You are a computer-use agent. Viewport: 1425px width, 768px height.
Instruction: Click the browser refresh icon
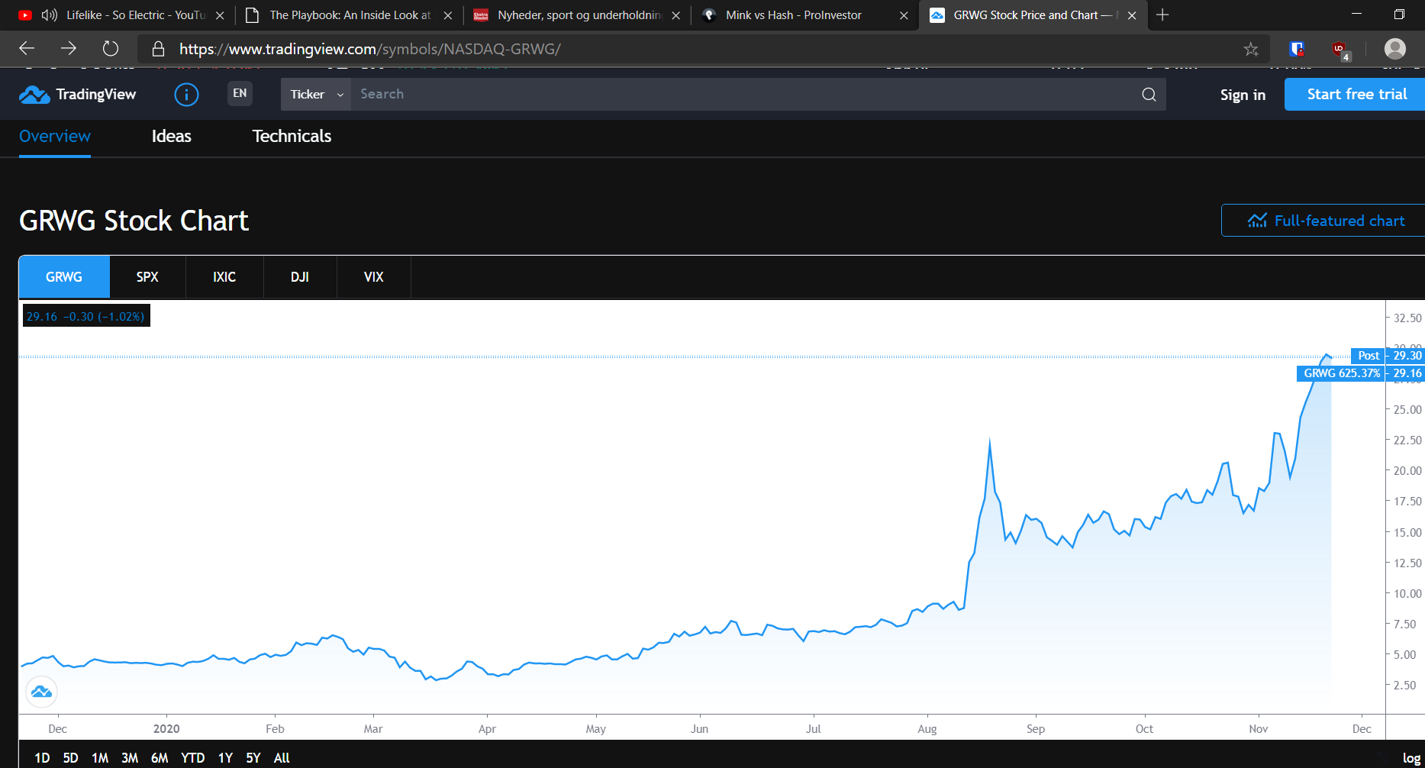(x=111, y=49)
